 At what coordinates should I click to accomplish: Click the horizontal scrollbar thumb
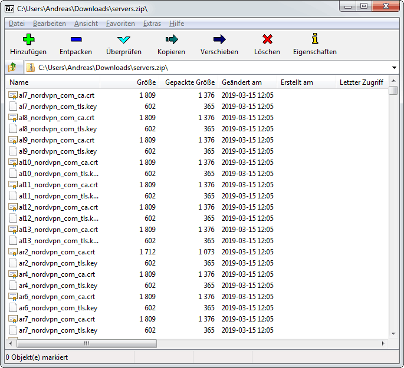click(x=87, y=344)
